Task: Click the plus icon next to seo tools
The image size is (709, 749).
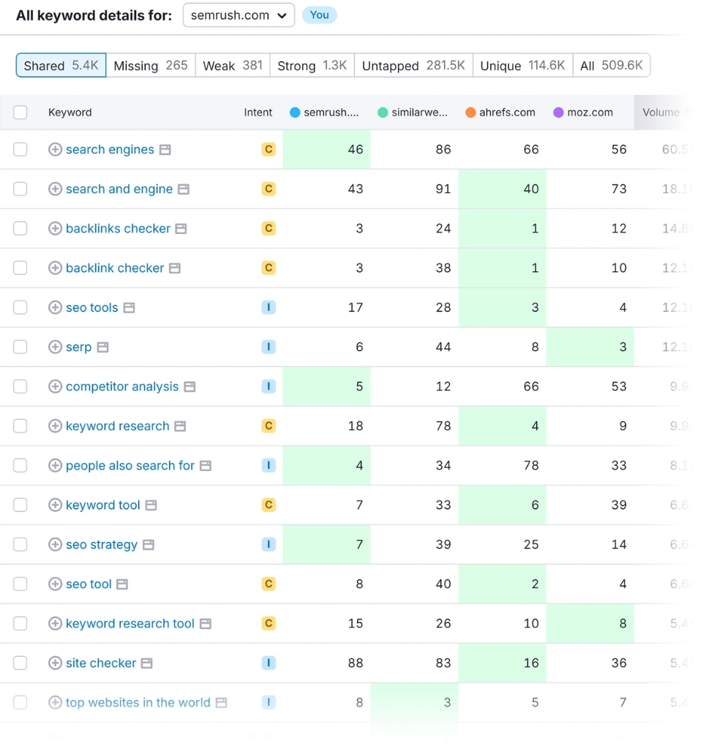Action: [x=55, y=307]
